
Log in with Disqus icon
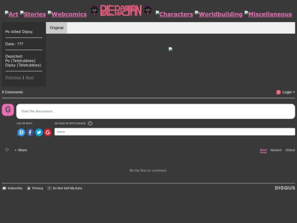(21, 132)
